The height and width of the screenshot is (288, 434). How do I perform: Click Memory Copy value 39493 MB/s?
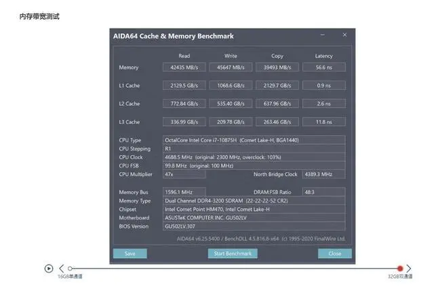coord(277,67)
